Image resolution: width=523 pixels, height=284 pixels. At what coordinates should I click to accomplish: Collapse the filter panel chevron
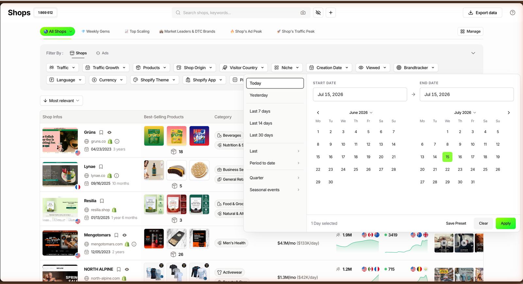pyautogui.click(x=473, y=53)
